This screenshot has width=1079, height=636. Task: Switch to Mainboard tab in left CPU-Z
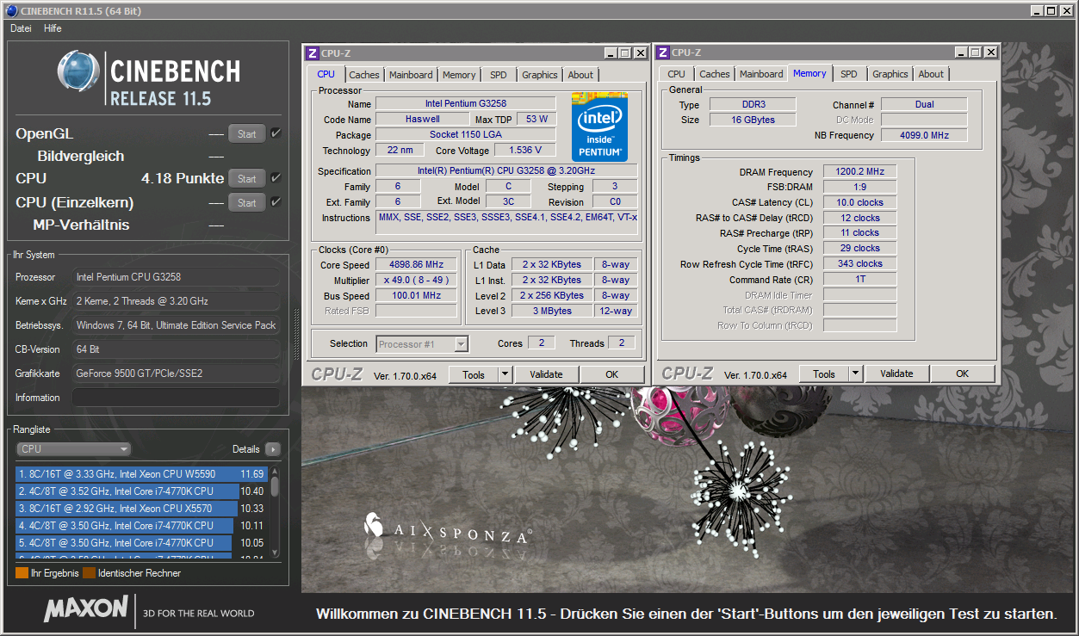pos(411,75)
